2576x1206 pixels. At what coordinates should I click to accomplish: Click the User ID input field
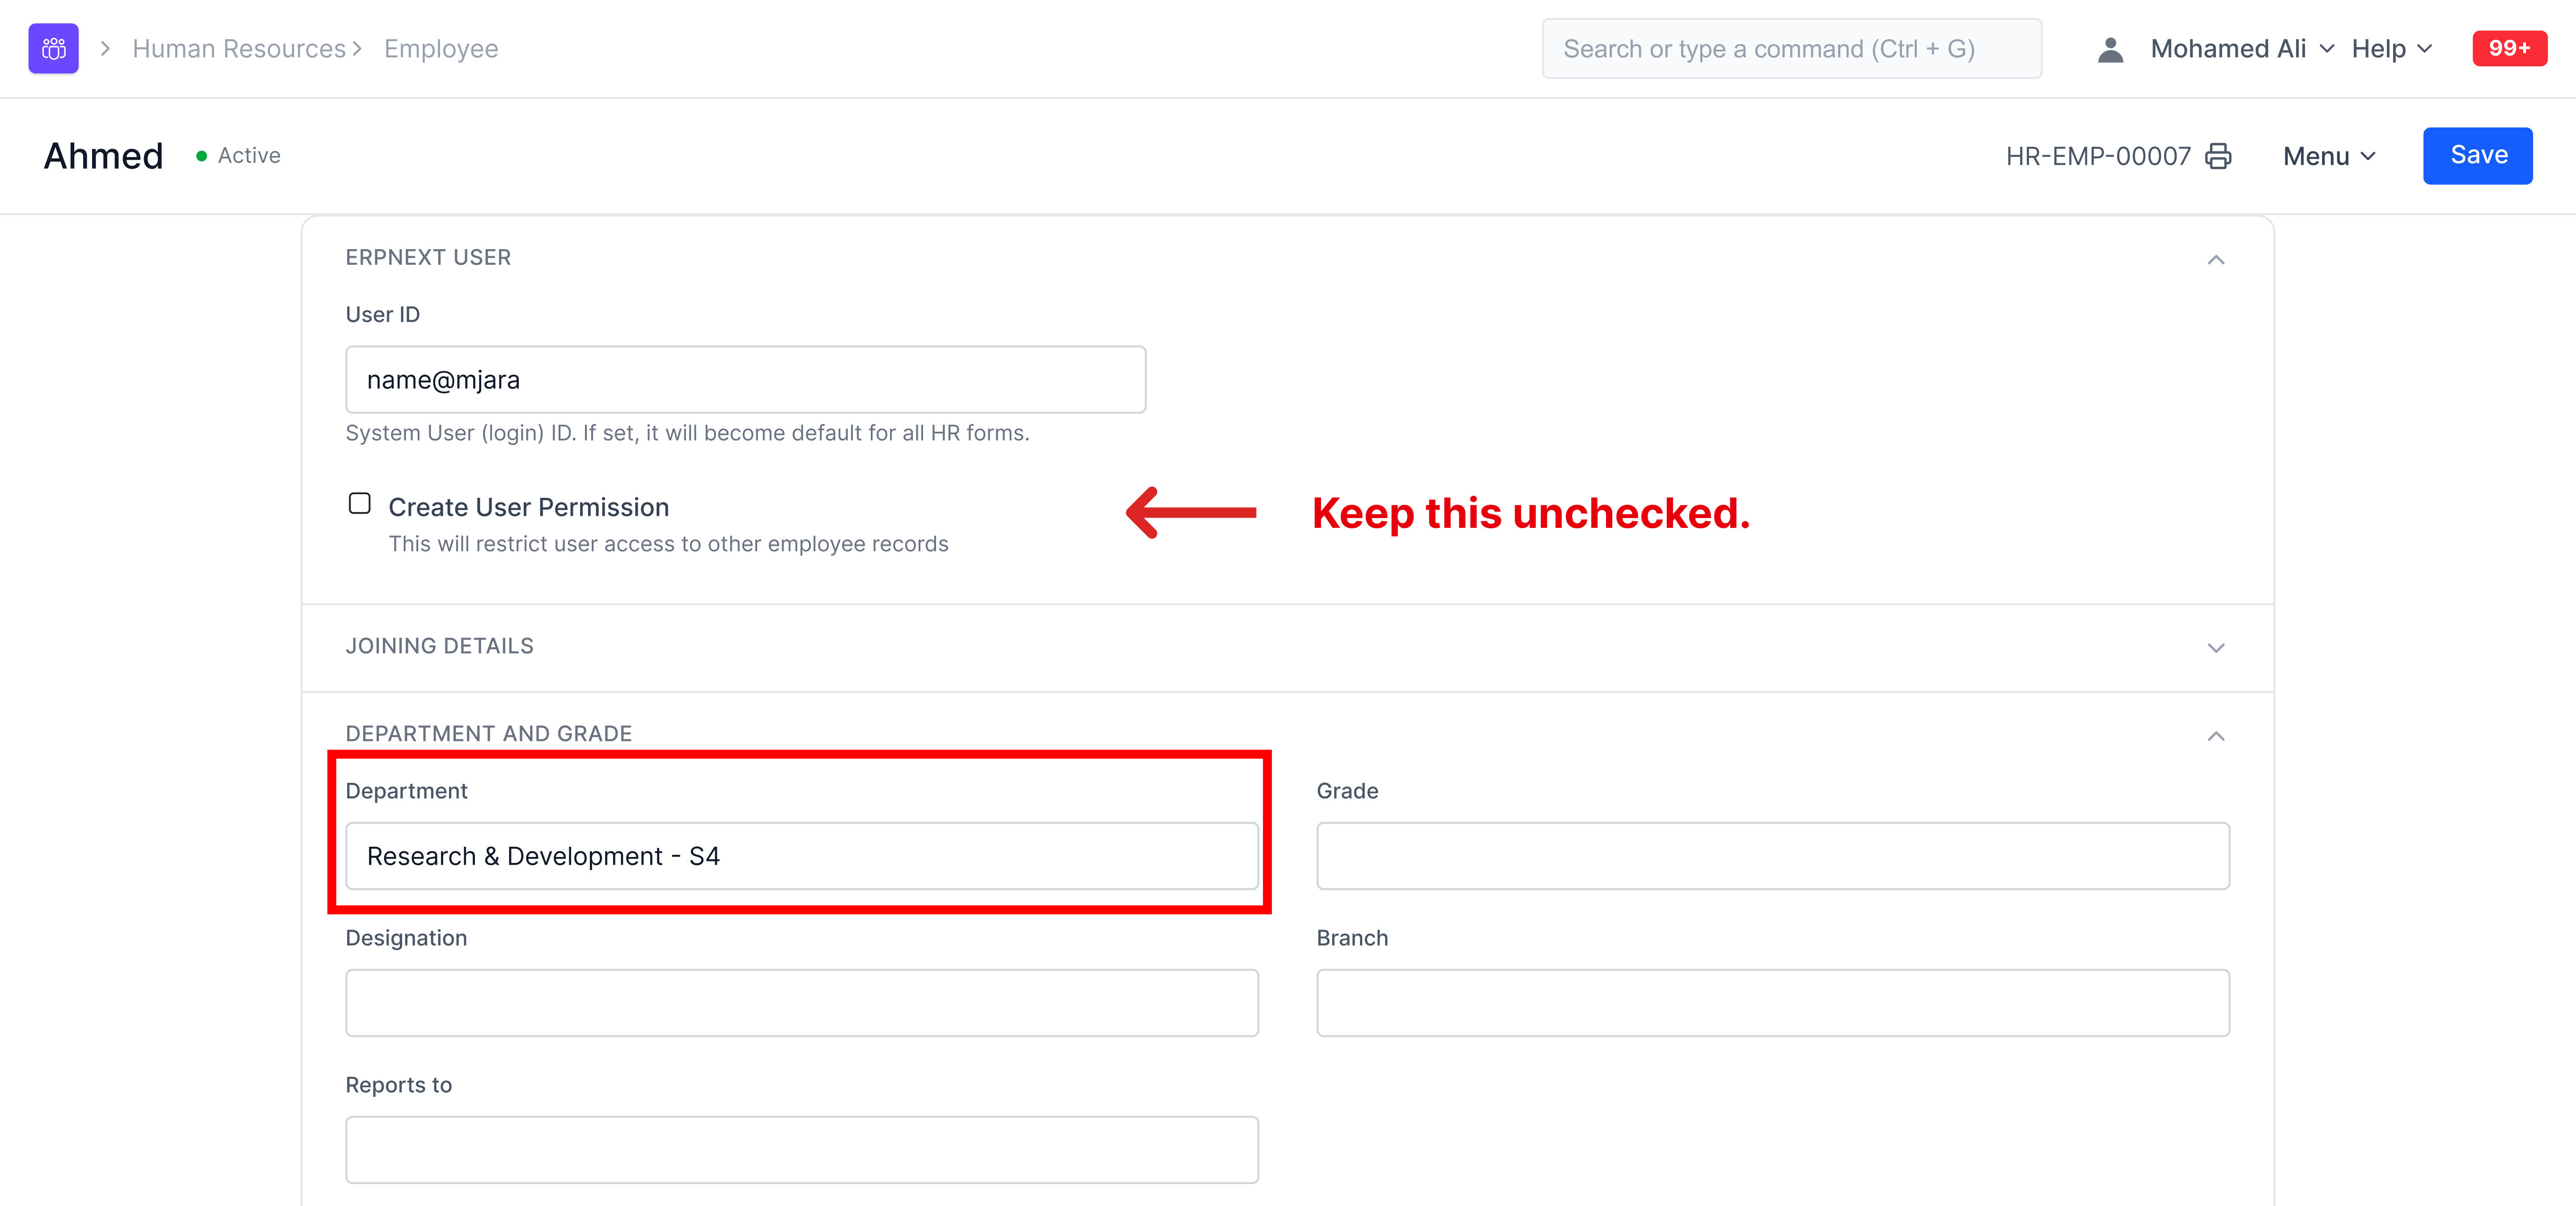[745, 380]
